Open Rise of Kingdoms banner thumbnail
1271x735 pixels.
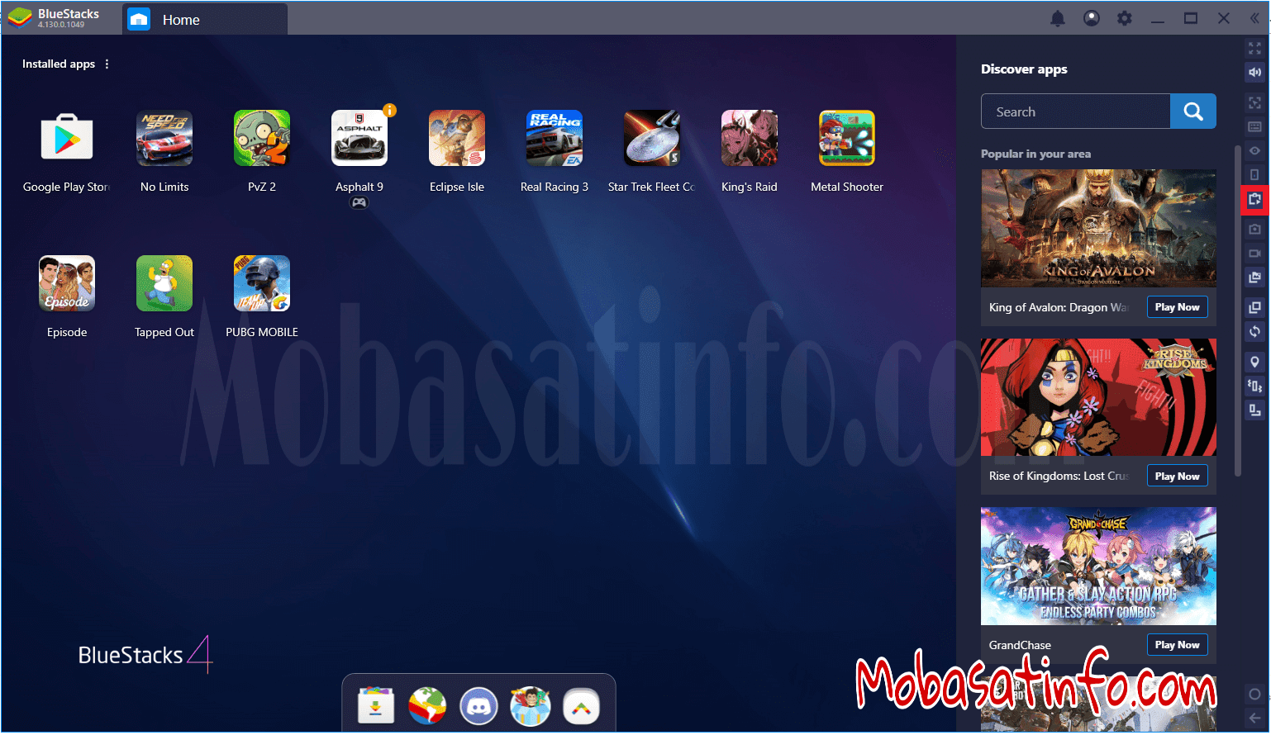point(1098,397)
